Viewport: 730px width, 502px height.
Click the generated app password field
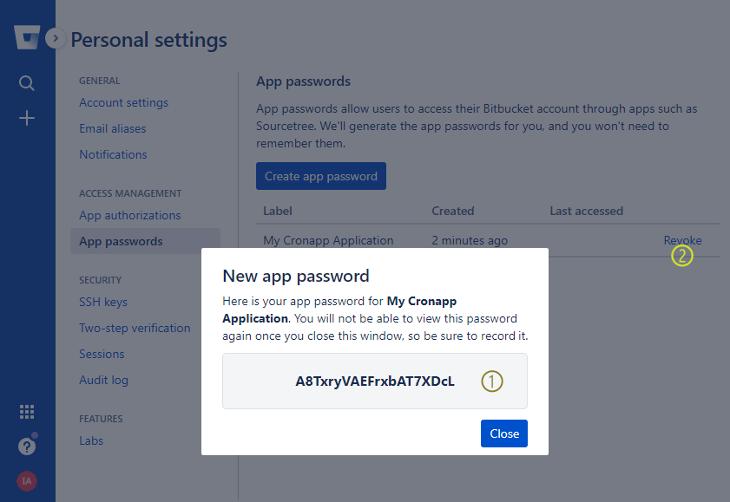375,381
